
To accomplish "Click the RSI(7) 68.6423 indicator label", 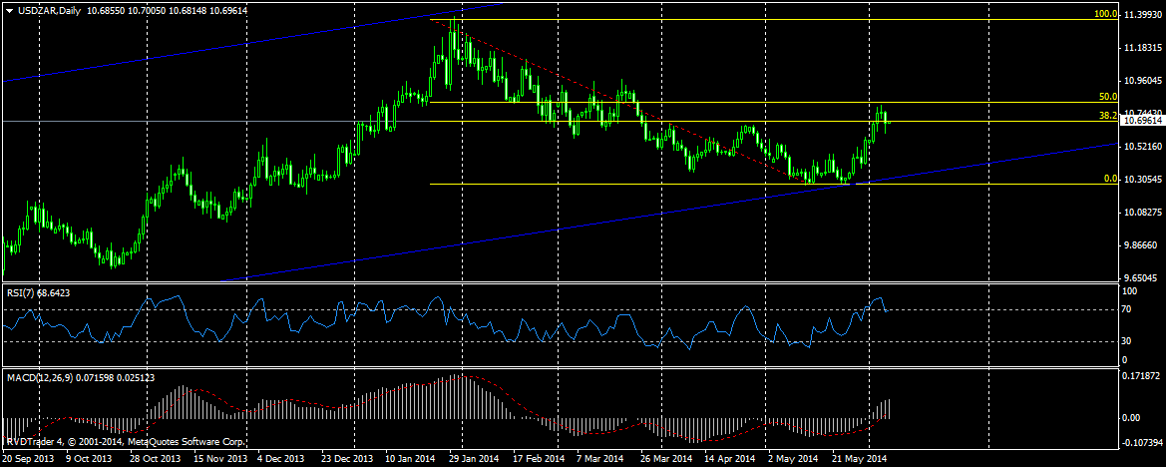I will (39, 293).
